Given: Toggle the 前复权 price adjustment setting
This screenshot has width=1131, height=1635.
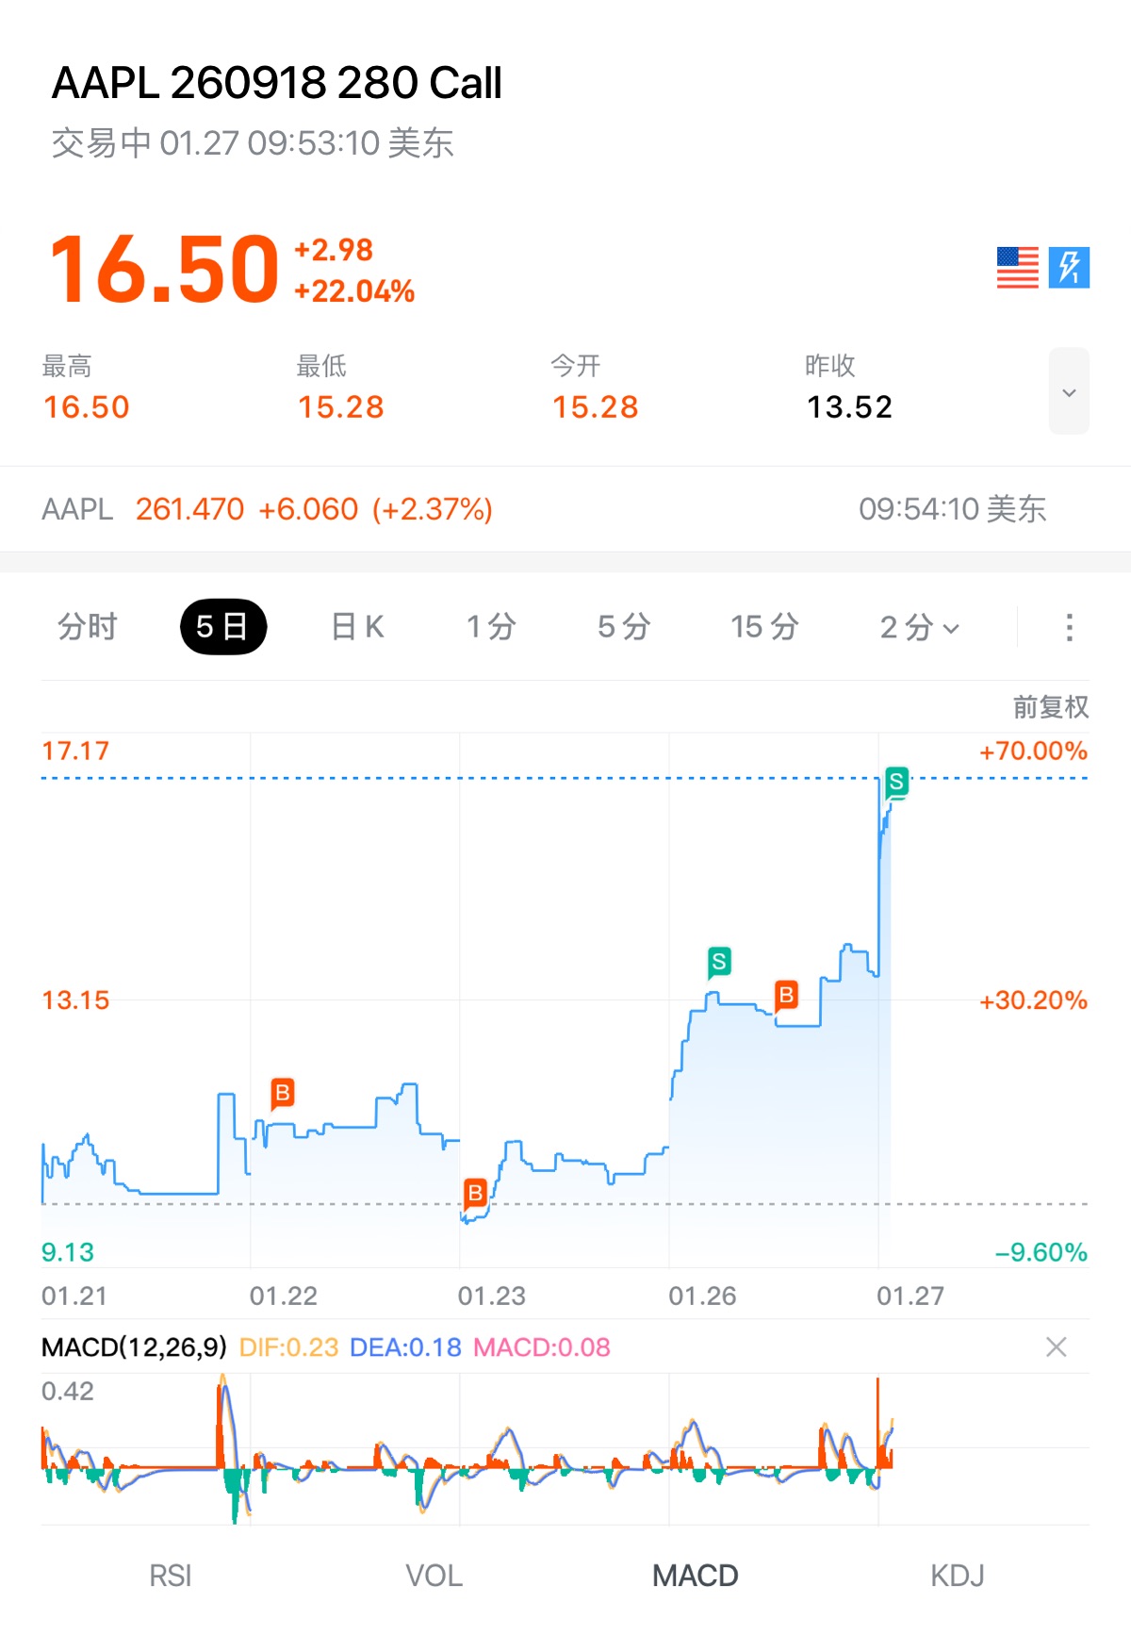Looking at the screenshot, I should point(1050,706).
